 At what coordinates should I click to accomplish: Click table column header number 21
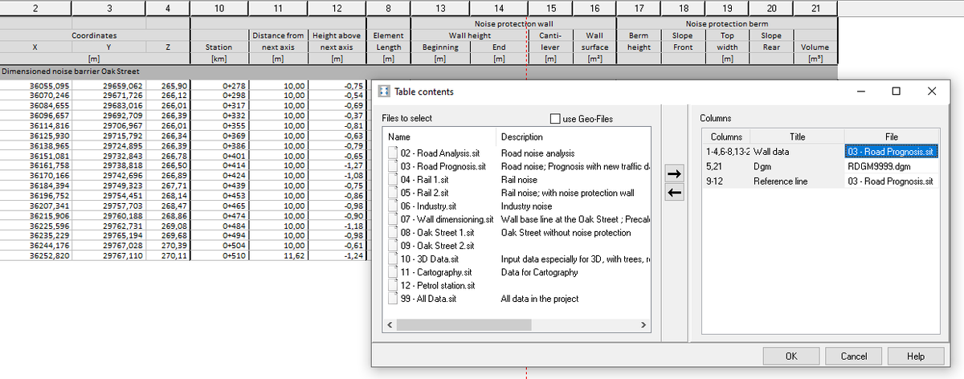pos(815,7)
